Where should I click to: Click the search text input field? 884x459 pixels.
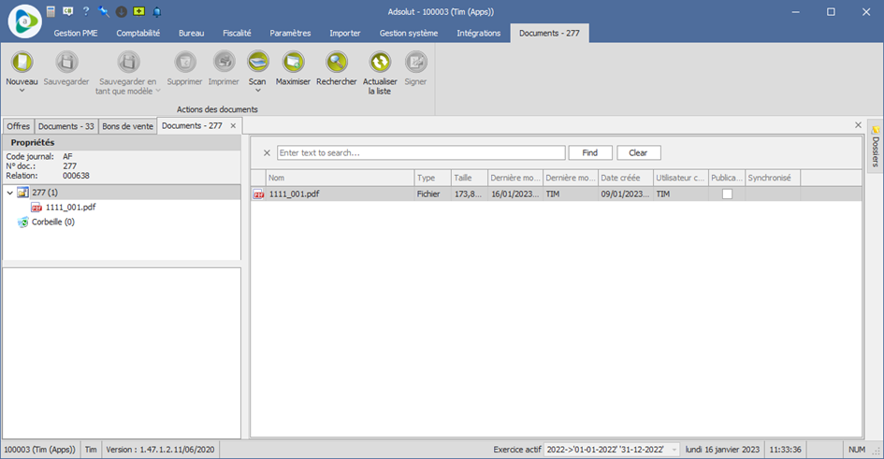[x=421, y=152]
